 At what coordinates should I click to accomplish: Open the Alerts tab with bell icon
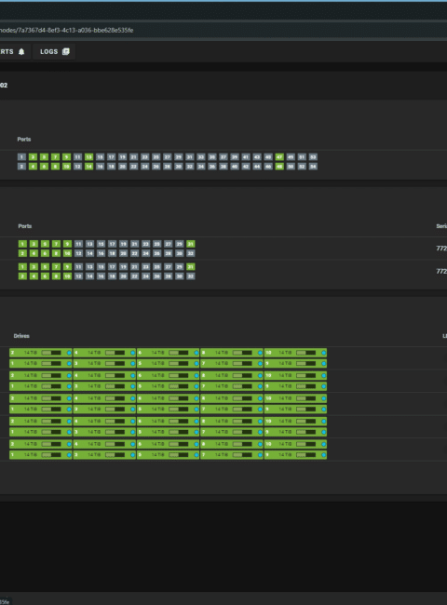coord(13,52)
